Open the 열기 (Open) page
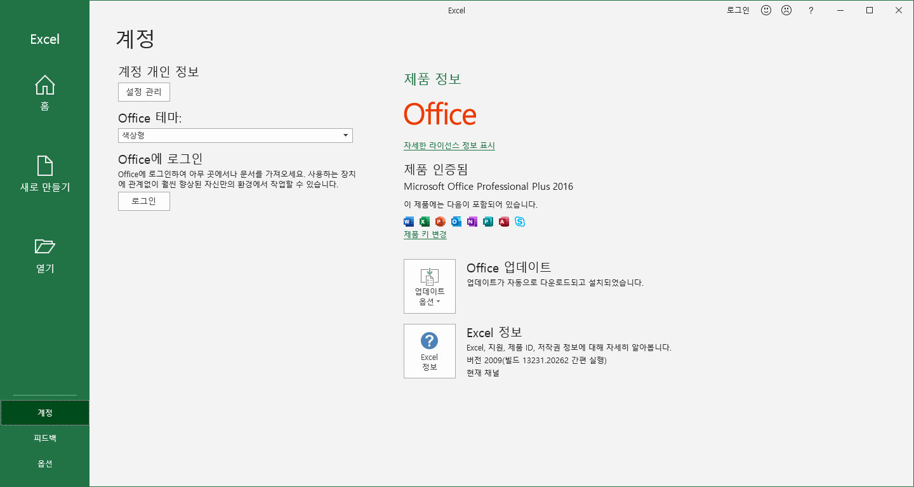 point(44,255)
